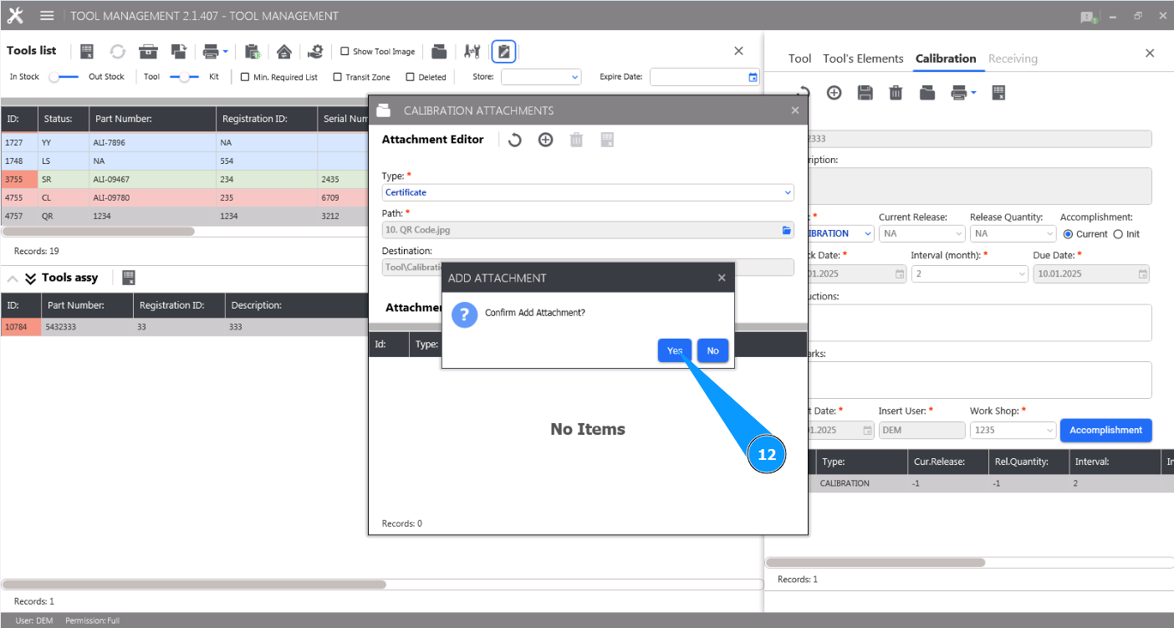Confirm the Add Attachment dialog with Yes
The image size is (1174, 628).
674,350
